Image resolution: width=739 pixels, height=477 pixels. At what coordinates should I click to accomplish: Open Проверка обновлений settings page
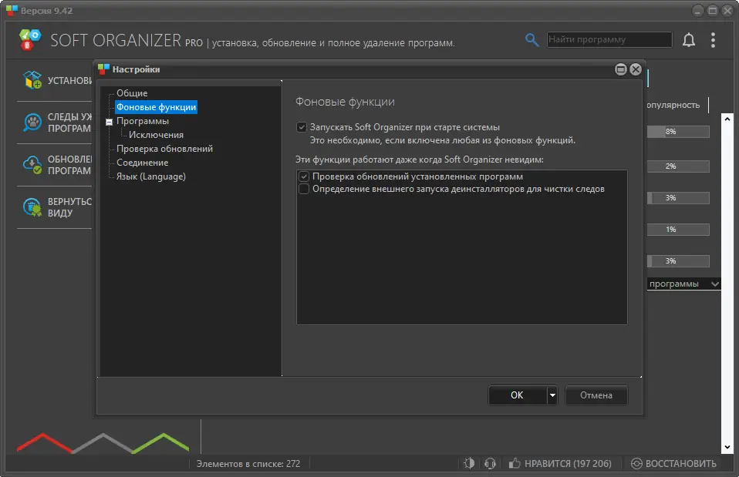(x=164, y=149)
